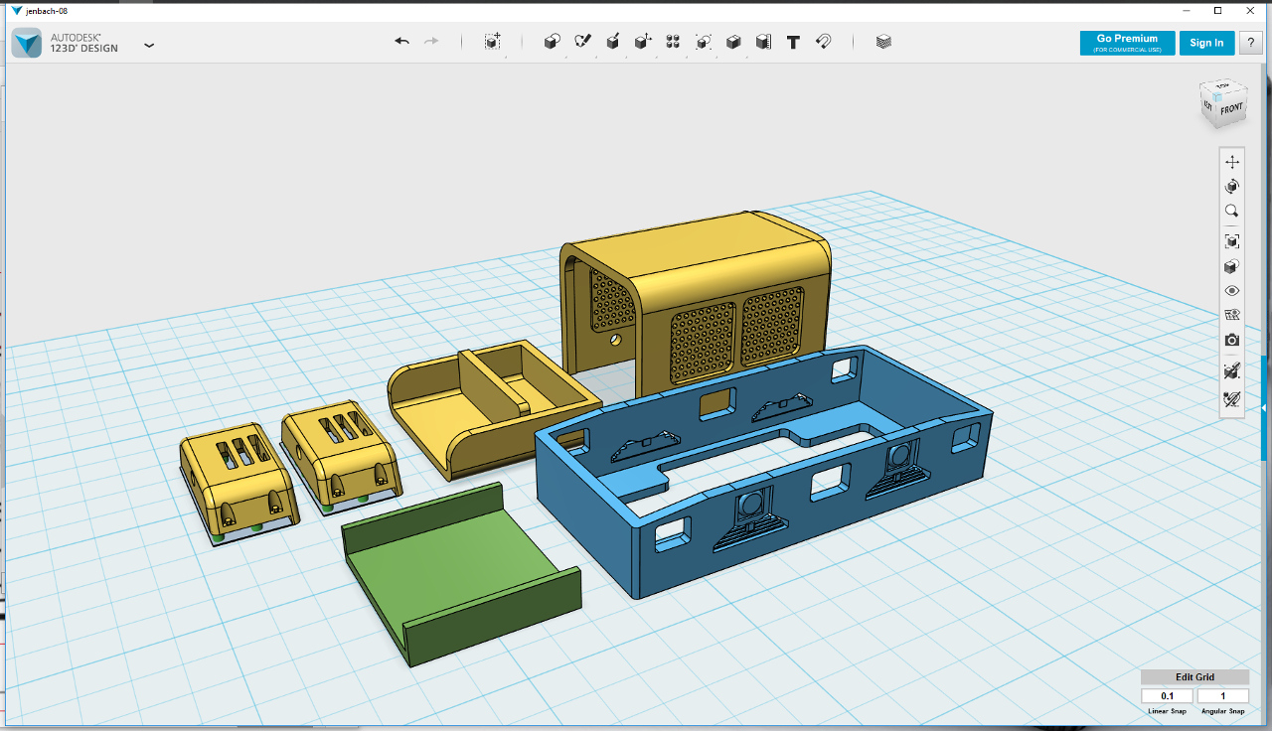Expand the collapsed side panel arrow

pyautogui.click(x=1263, y=407)
